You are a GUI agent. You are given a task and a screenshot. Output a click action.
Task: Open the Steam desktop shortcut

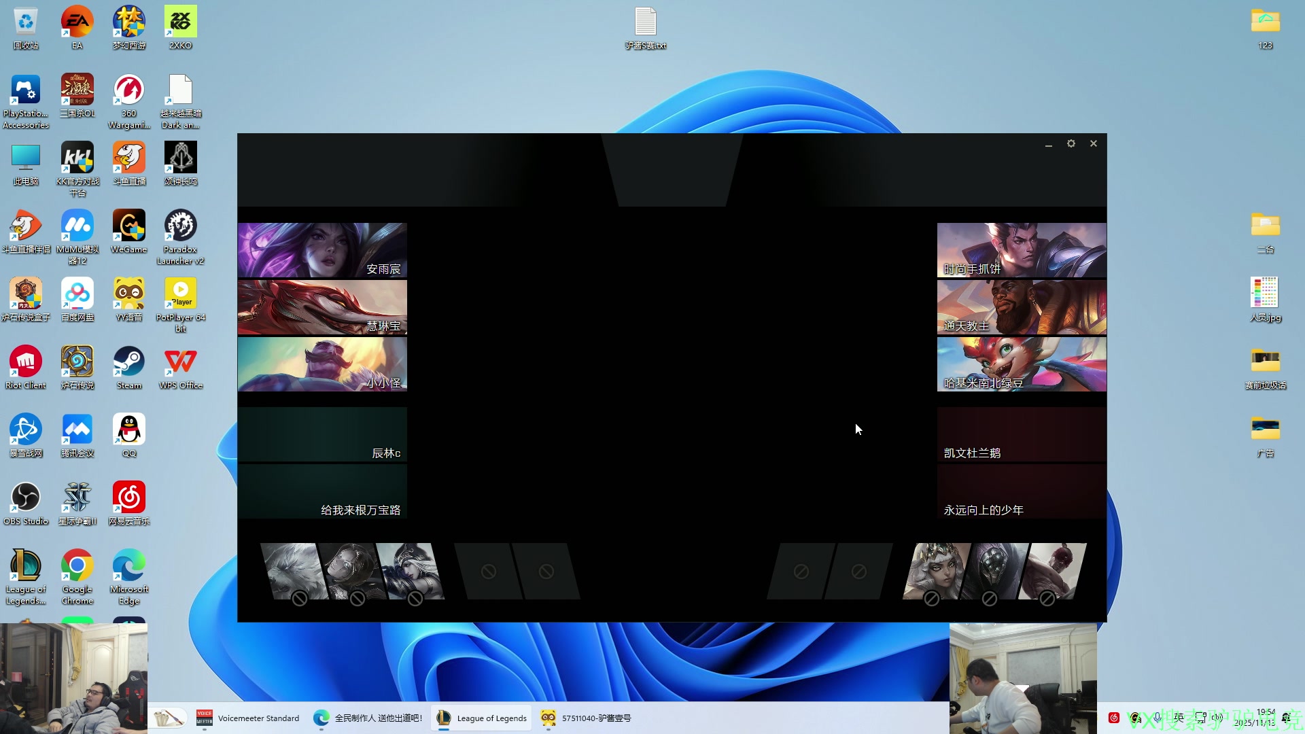[128, 362]
